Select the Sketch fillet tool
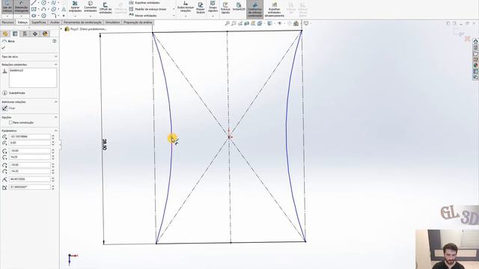The width and height of the screenshot is (479, 269). tap(53, 16)
